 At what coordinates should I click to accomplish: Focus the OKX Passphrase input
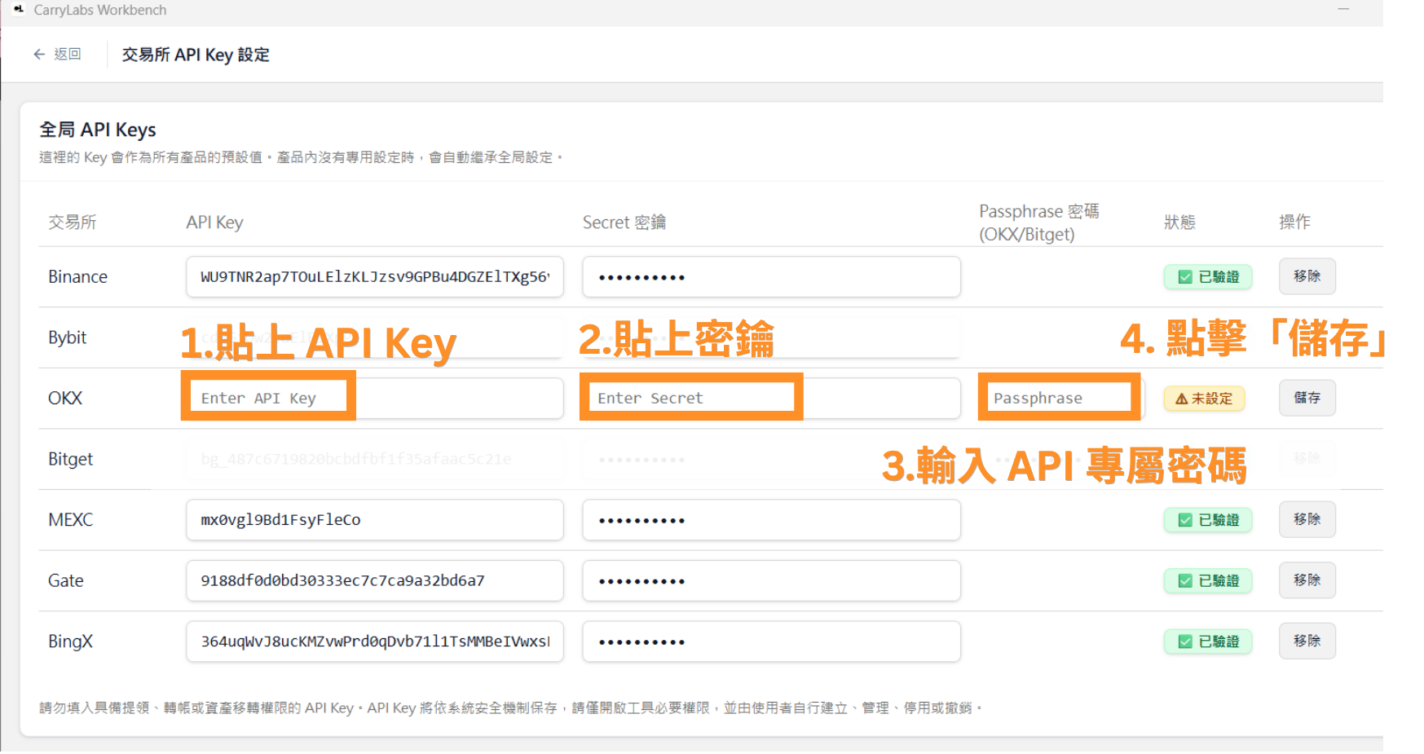pyautogui.click(x=1061, y=398)
